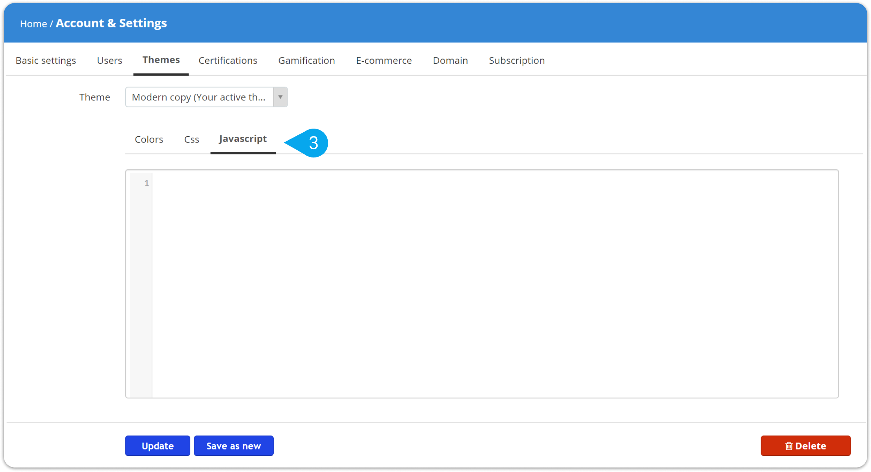Go to the Certifications tab
The width and height of the screenshot is (871, 472).
(228, 60)
